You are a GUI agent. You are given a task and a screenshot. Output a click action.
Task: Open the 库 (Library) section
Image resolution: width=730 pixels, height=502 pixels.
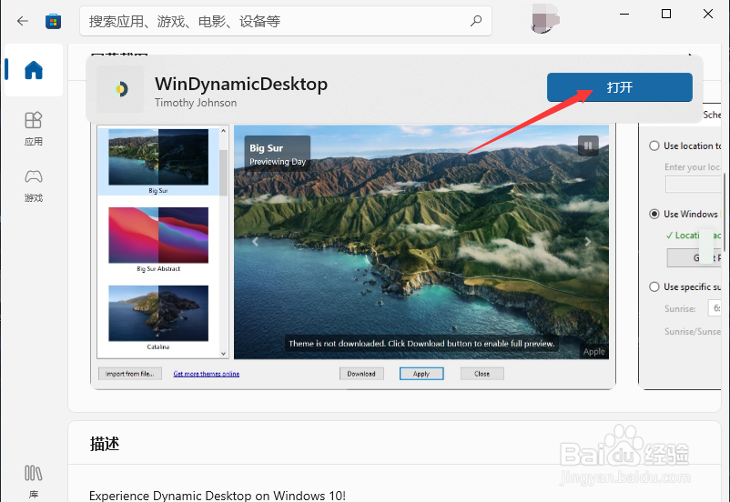34,481
